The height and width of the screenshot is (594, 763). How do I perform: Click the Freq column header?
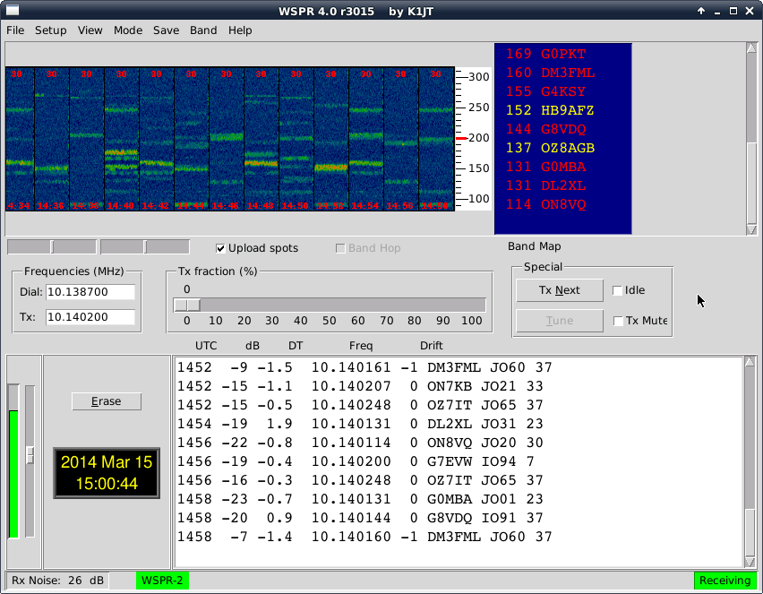click(x=361, y=346)
